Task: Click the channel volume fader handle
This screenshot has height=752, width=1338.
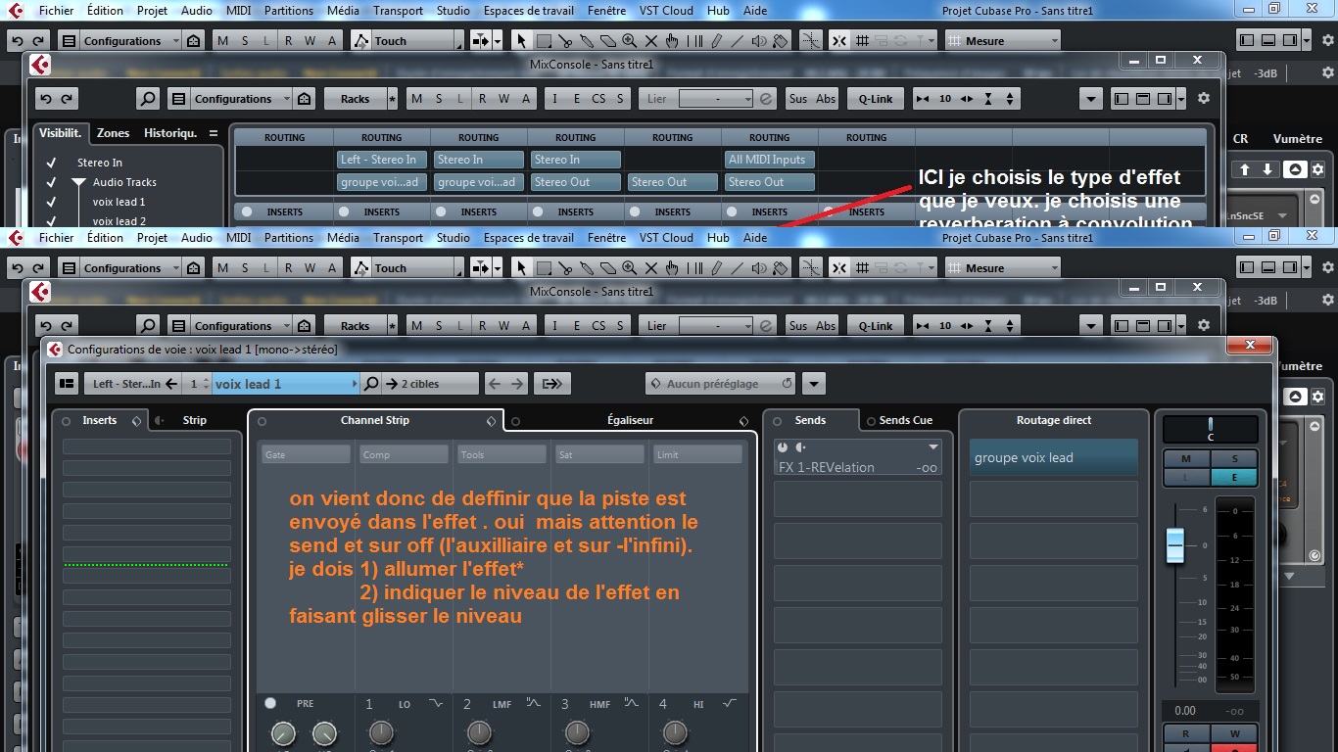Action: pos(1175,545)
